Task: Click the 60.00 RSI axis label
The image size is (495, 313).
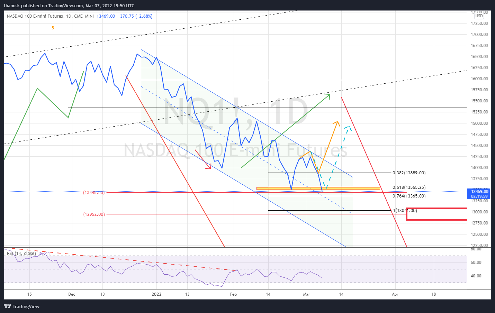Action: [x=476, y=263]
